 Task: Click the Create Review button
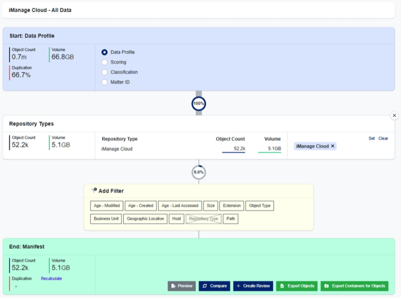(x=253, y=286)
